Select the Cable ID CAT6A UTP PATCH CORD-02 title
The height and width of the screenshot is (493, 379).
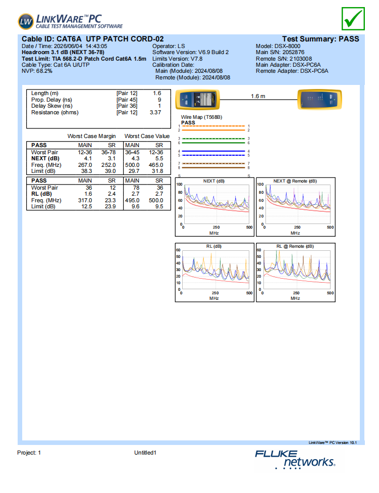pos(92,39)
